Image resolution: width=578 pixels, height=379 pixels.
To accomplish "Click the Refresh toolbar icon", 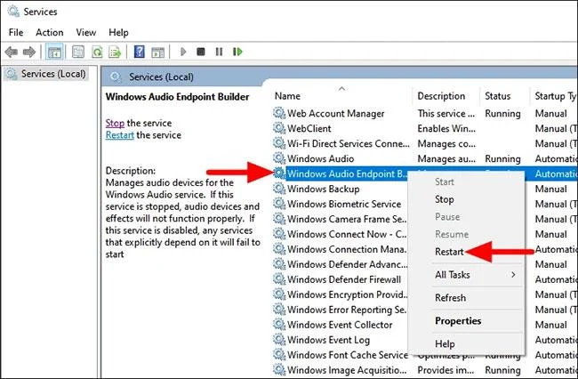I will pyautogui.click(x=97, y=52).
